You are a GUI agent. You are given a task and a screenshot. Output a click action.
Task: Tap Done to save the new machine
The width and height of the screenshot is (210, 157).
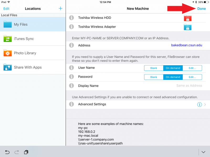[x=201, y=9]
